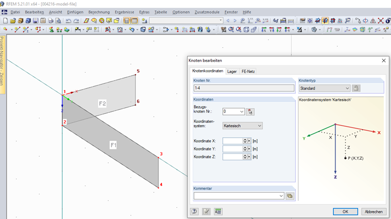Save the current model
Screen dimensions: 391x219
[35, 21]
